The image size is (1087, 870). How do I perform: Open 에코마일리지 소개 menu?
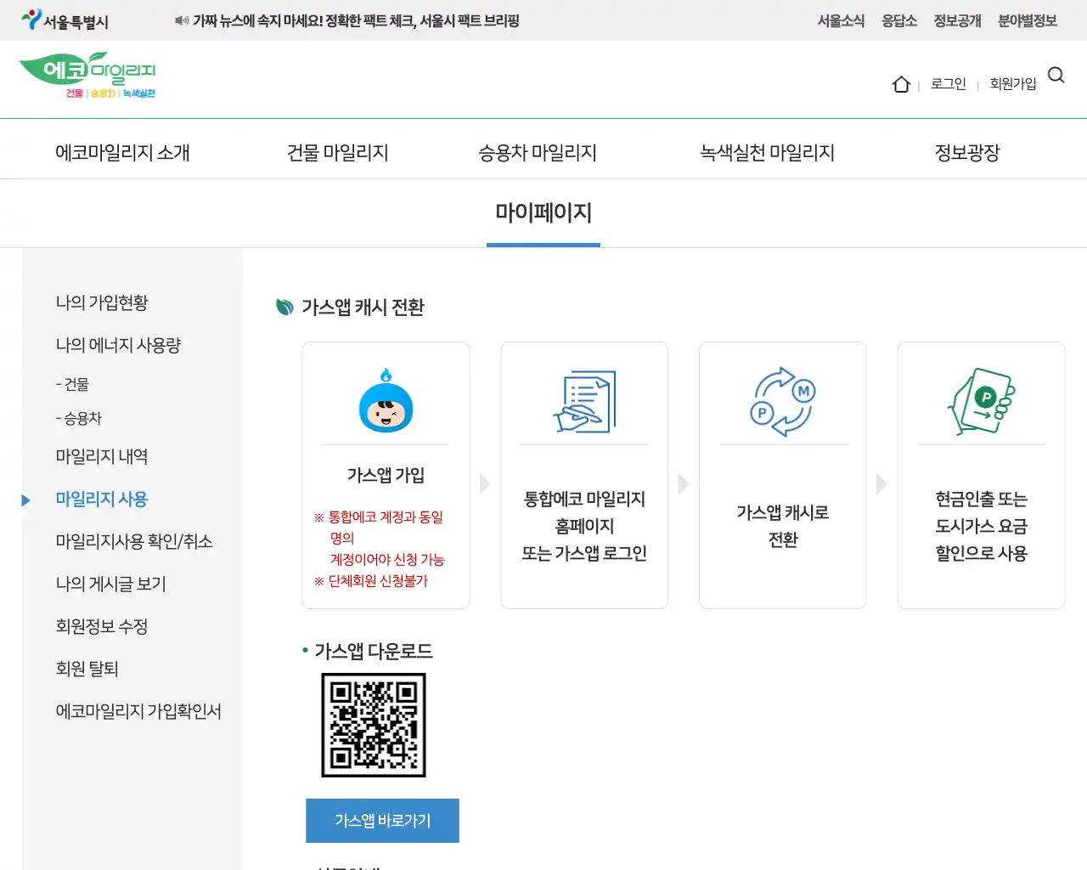click(122, 153)
